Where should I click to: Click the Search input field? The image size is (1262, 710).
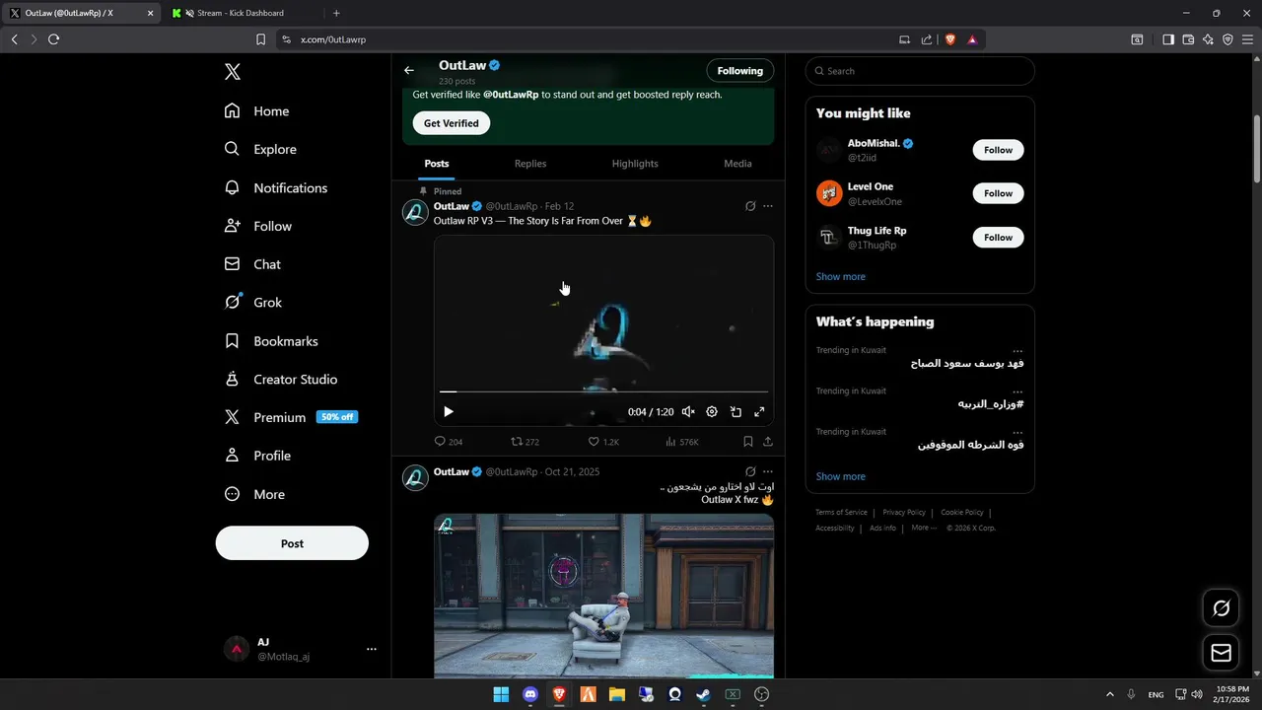[920, 71]
